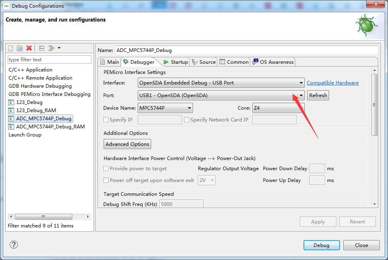Image resolution: width=388 pixels, height=260 pixels.
Task: Click the Compatible Hardware link
Action: pos(333,82)
